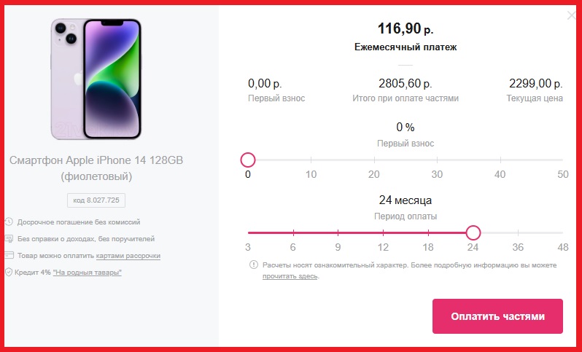Click the card icon beside 'Товар можно оплатить'
This screenshot has width=582, height=352.
click(9, 255)
